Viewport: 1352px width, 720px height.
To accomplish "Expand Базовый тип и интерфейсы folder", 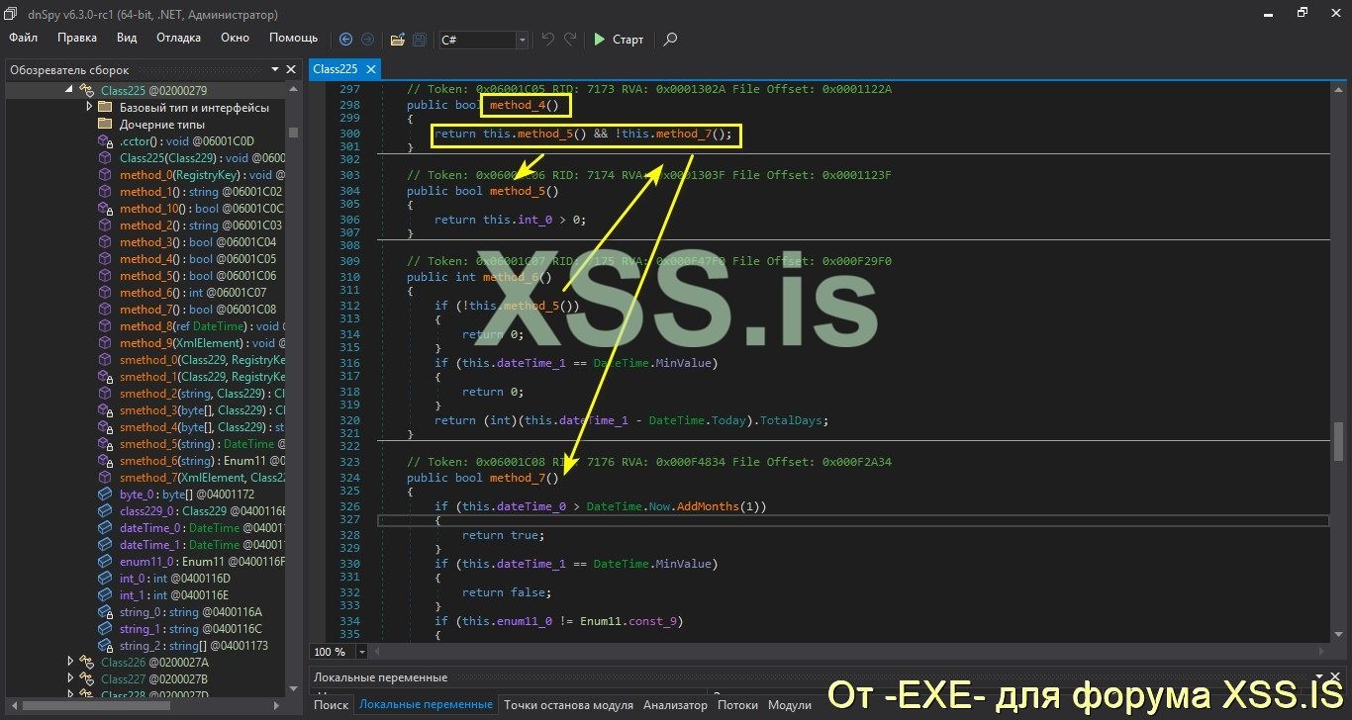I will (x=89, y=107).
